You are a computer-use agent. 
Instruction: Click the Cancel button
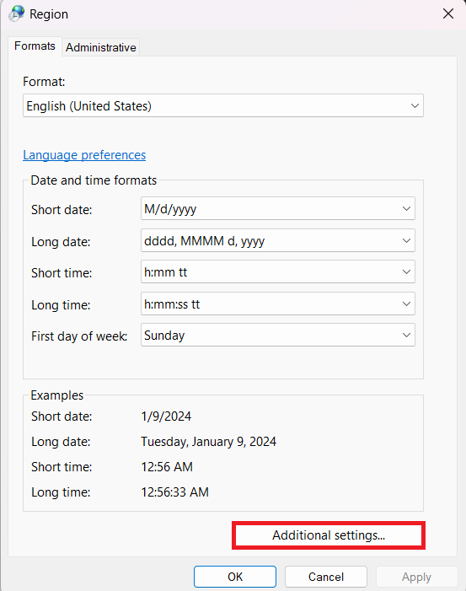326,577
